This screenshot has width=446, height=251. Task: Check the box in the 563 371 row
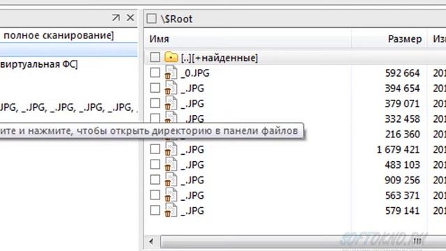[155, 195]
